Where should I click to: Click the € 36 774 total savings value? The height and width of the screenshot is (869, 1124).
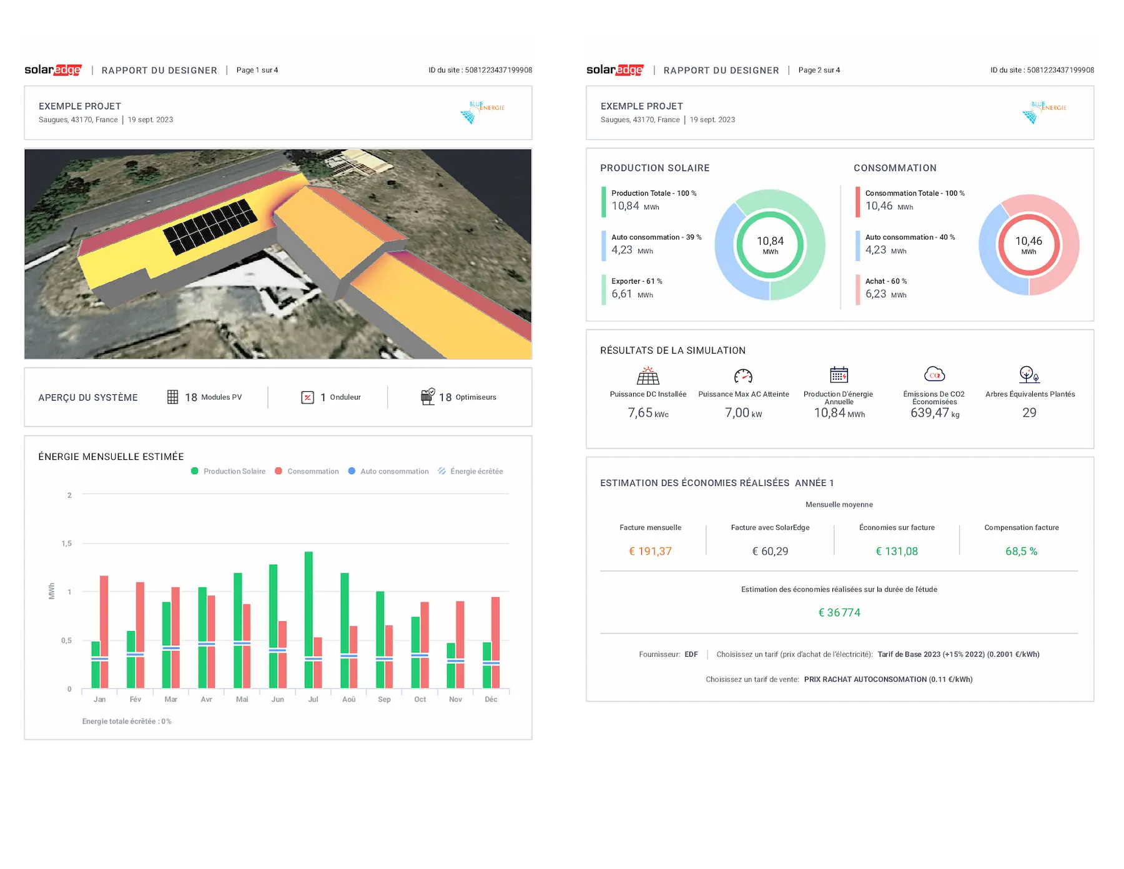coord(839,613)
